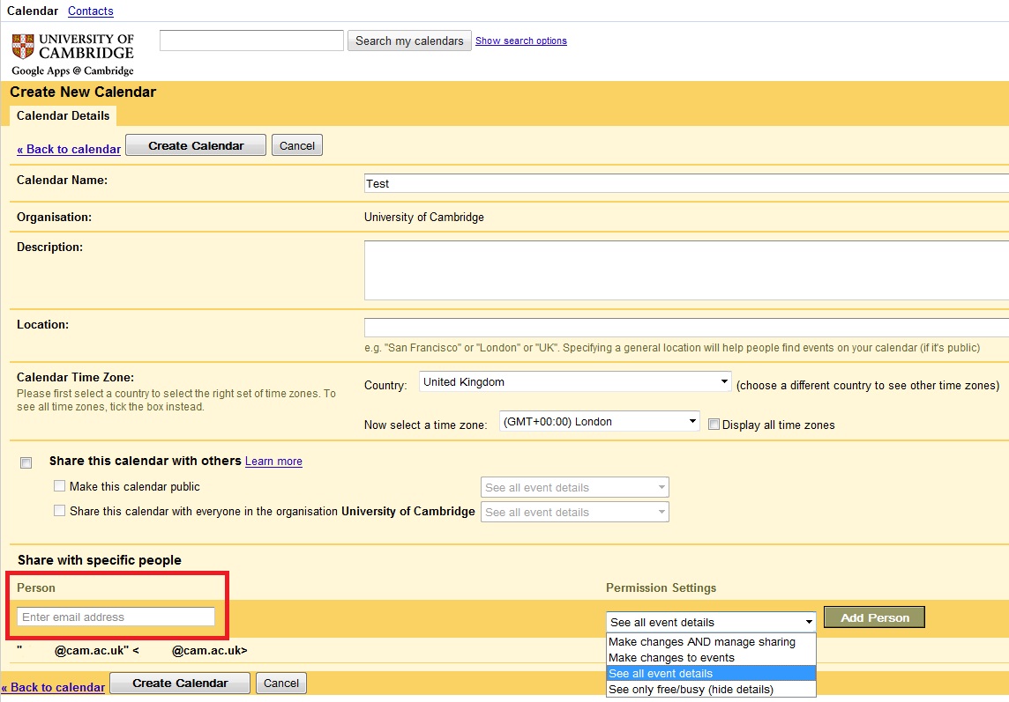Choose See all event details list option
This screenshot has height=702, width=1009.
tap(711, 673)
